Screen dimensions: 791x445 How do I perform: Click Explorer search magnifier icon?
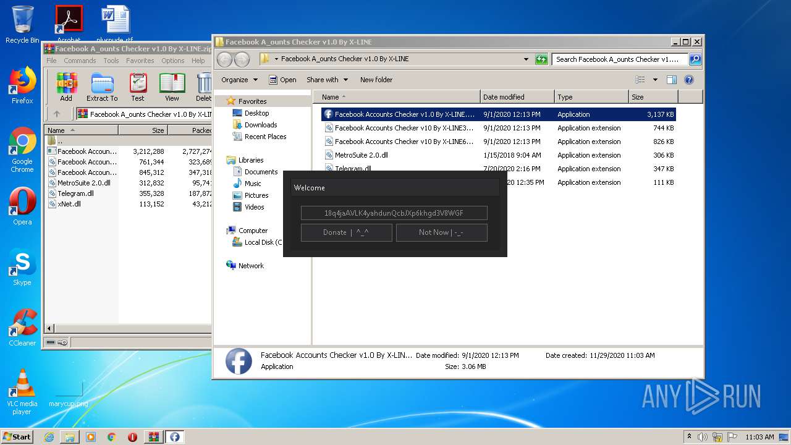tap(695, 59)
